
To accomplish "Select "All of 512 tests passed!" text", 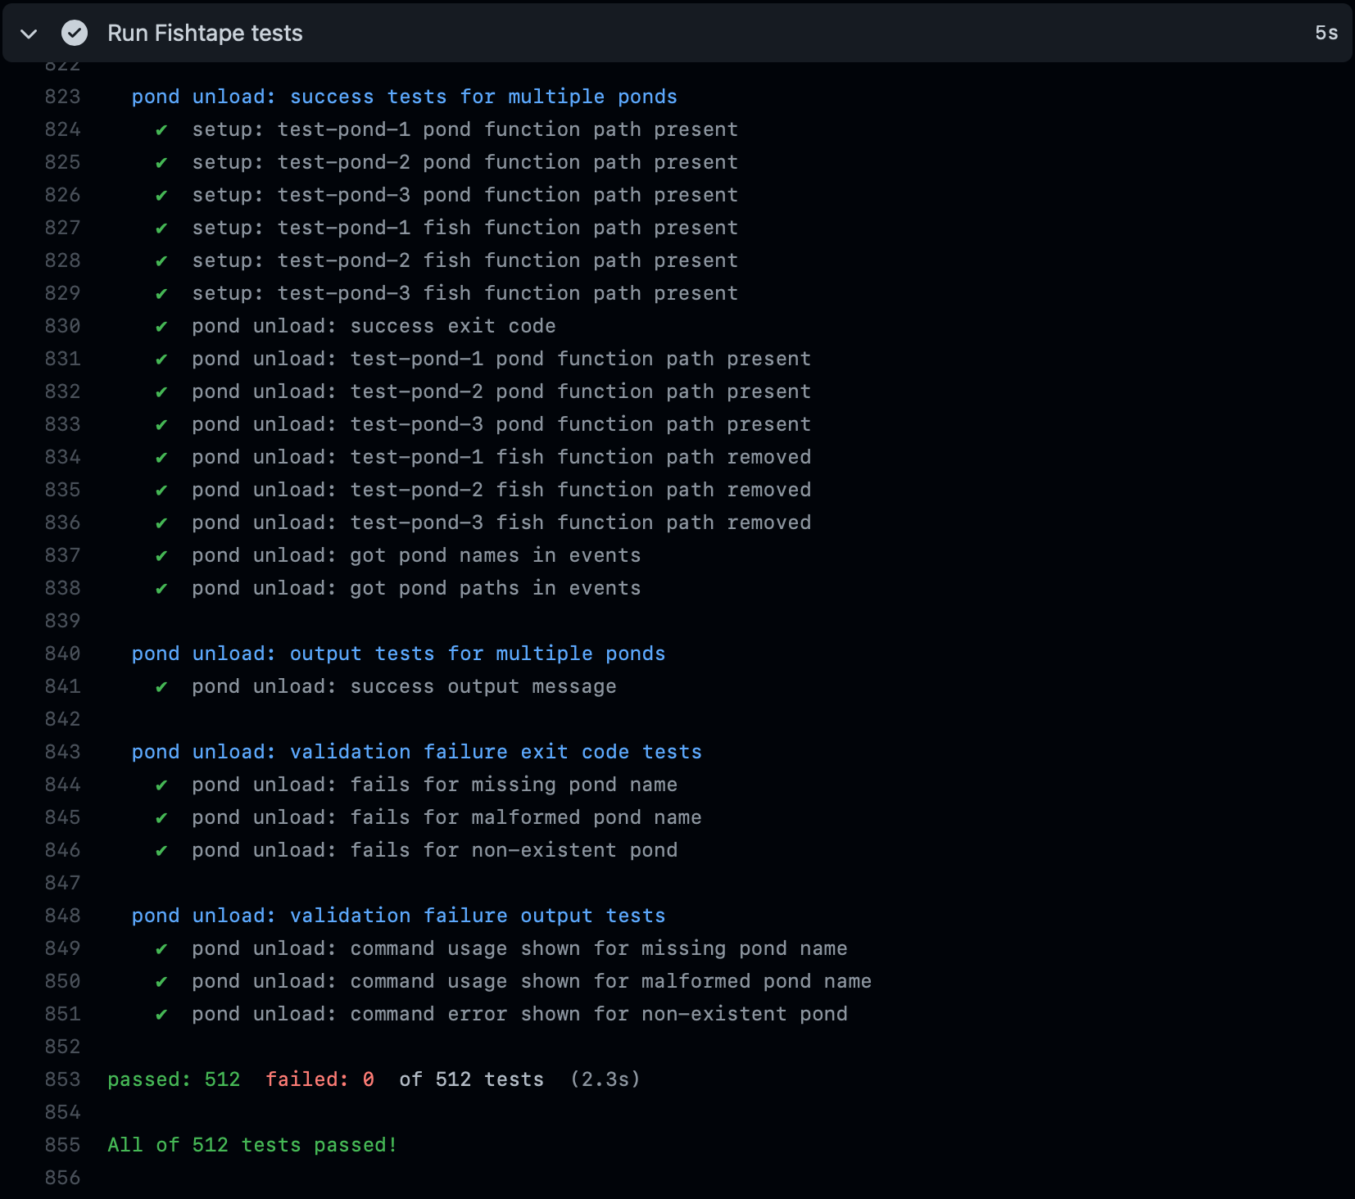I will pos(251,1145).
